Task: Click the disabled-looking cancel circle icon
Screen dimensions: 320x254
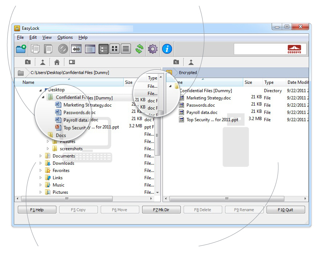Action: tap(63, 49)
